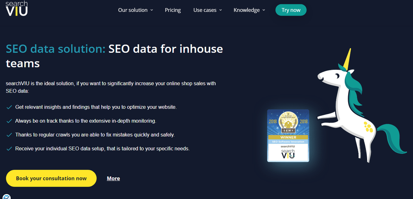413x199 pixels.
Task: Click text Thanks to regular crawls
Action: 95,135
